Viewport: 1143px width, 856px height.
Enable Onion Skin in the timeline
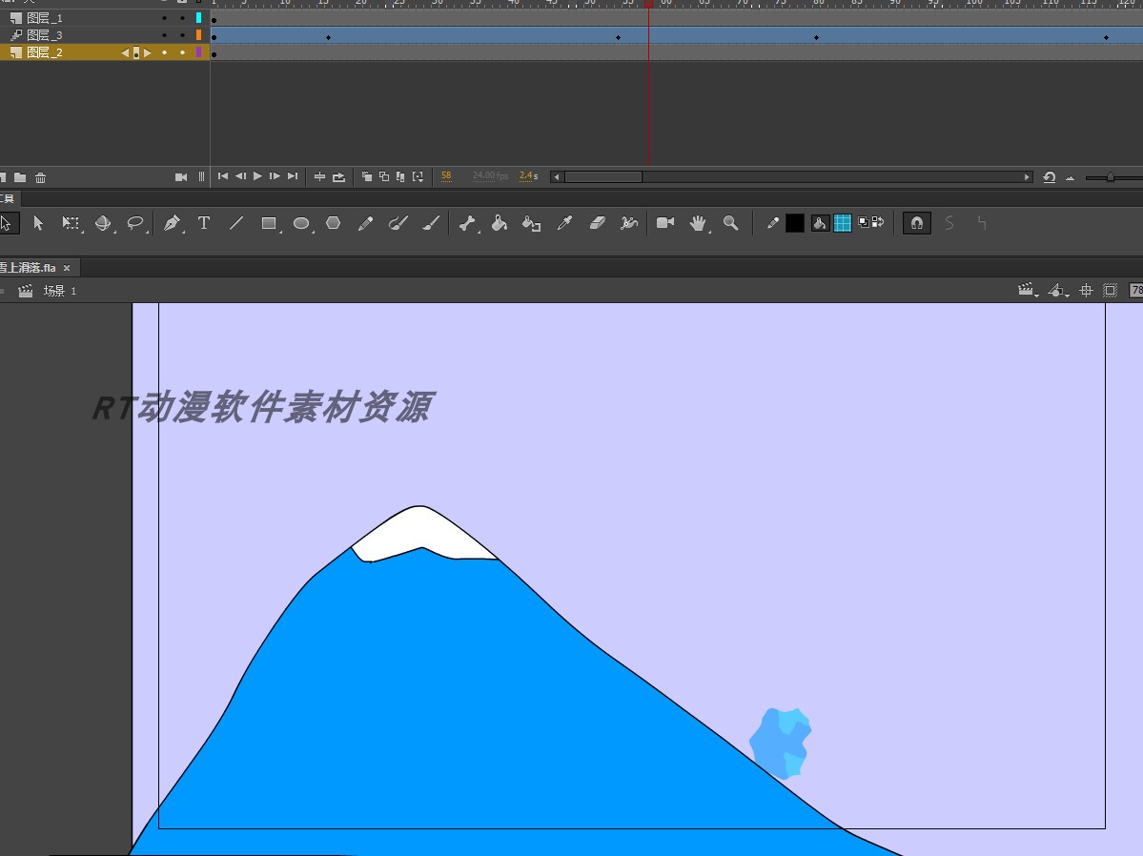click(x=366, y=176)
